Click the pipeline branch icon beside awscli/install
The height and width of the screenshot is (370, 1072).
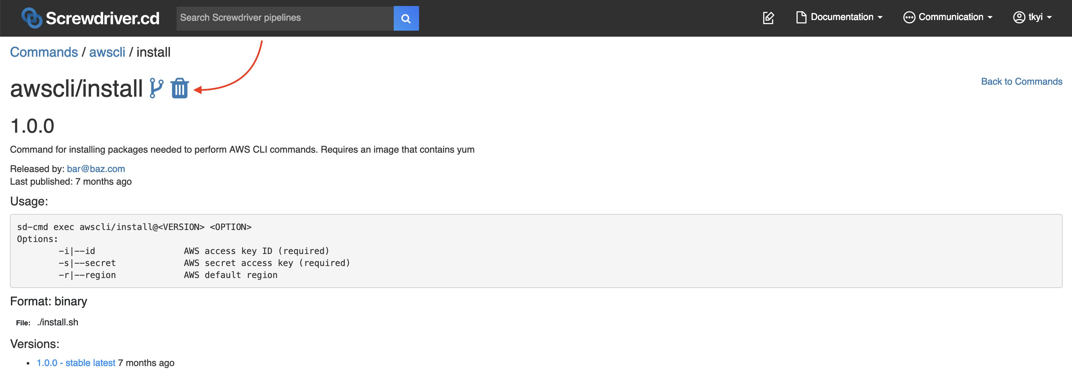pyautogui.click(x=157, y=88)
